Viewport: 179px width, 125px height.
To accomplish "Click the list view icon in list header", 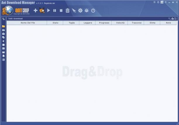I will pos(176,19).
